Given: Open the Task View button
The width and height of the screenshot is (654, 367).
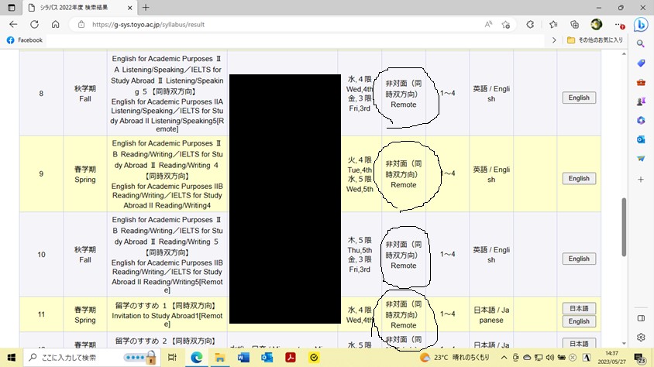Looking at the screenshot, I should 172,358.
